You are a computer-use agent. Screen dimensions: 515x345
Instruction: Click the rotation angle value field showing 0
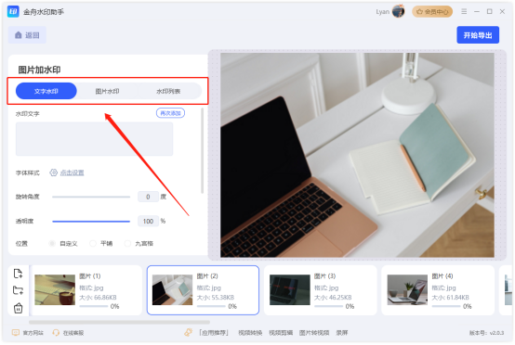tap(148, 197)
